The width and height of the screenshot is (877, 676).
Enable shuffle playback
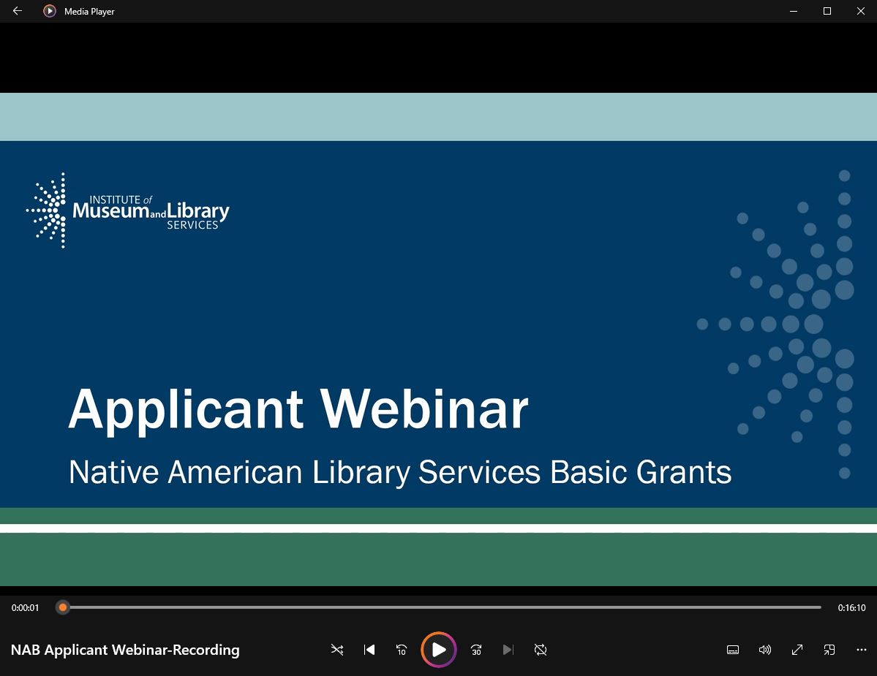(x=337, y=650)
